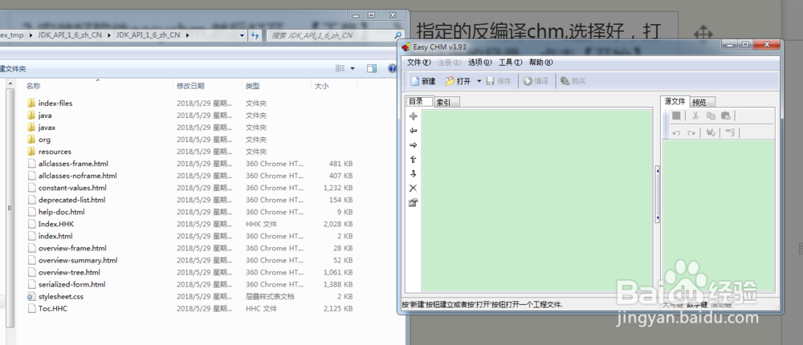Screen dimensions: 803x345
Task: Click the rightmost icon beside the W icon
Action: click(730, 133)
